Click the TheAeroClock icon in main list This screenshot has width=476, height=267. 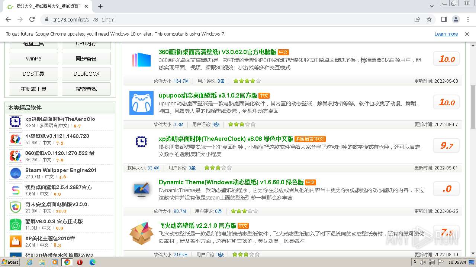(141, 142)
